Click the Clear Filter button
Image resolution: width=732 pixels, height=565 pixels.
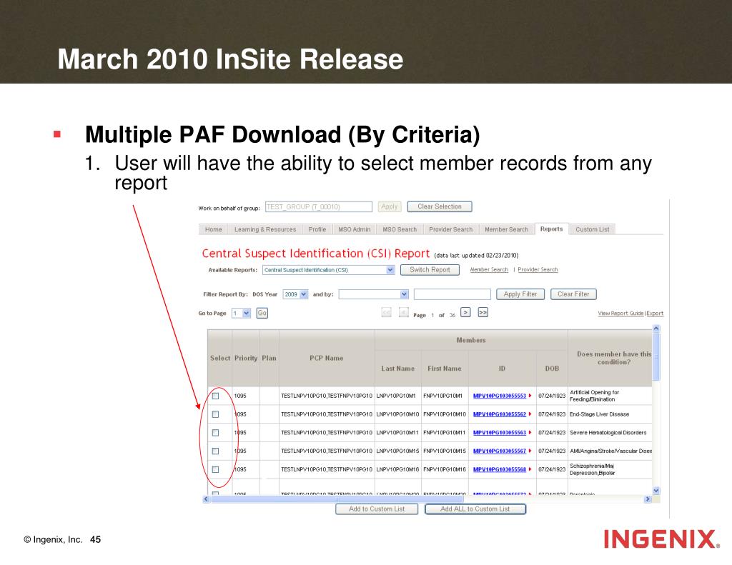[x=573, y=294]
